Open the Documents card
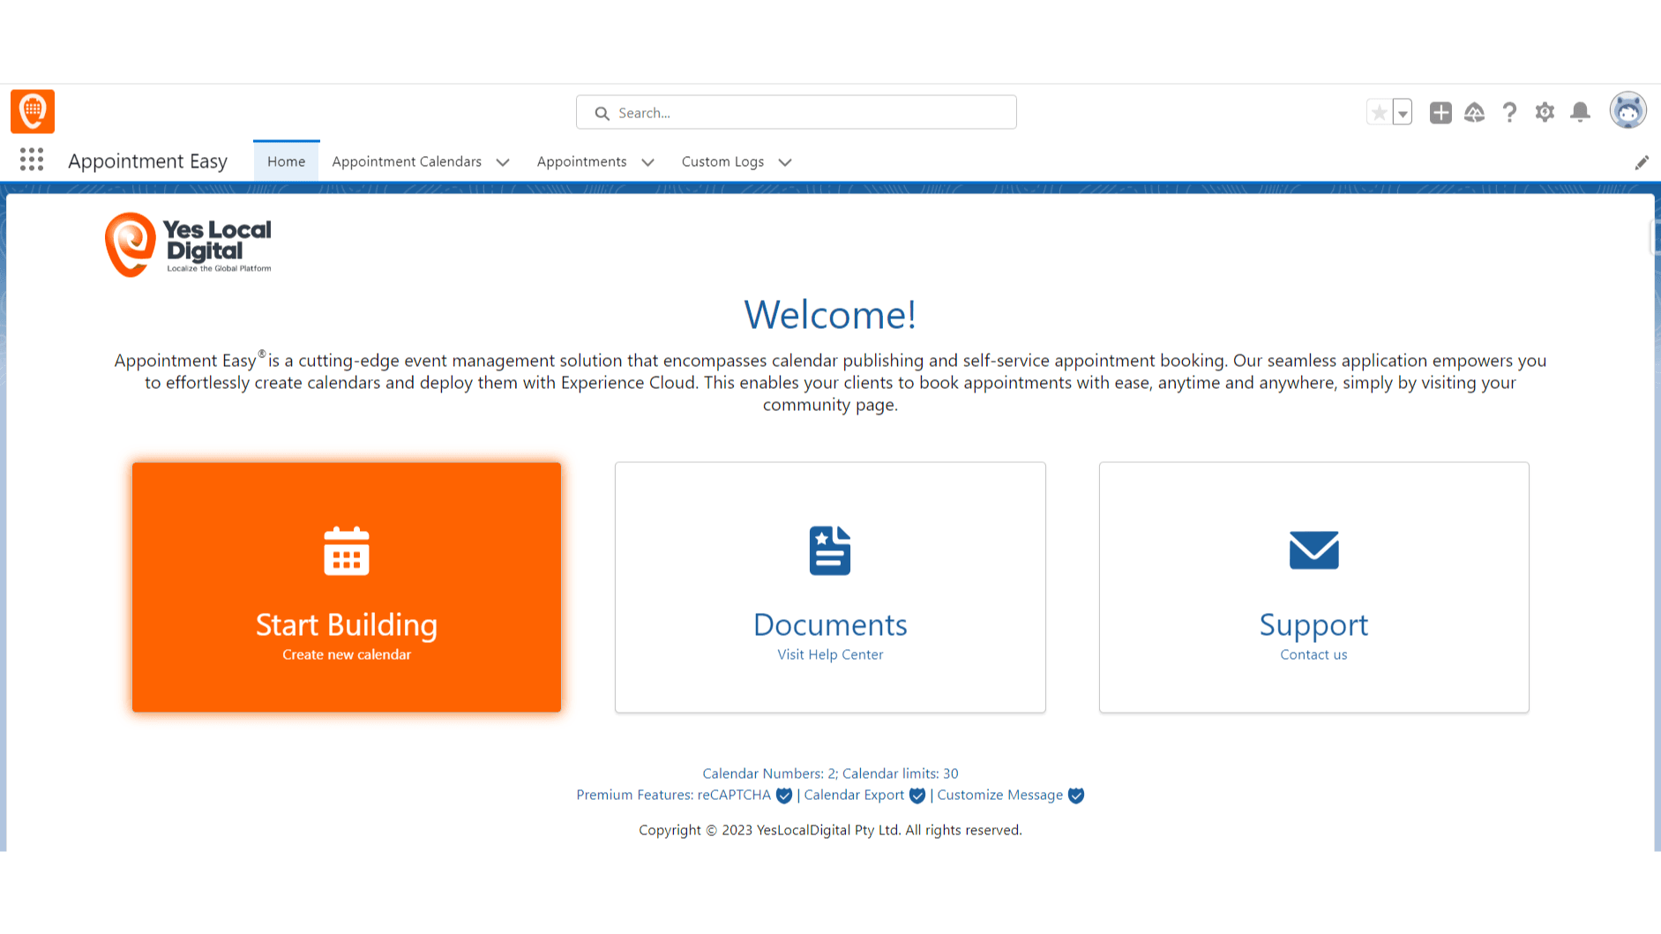This screenshot has height=934, width=1661. pyautogui.click(x=830, y=587)
